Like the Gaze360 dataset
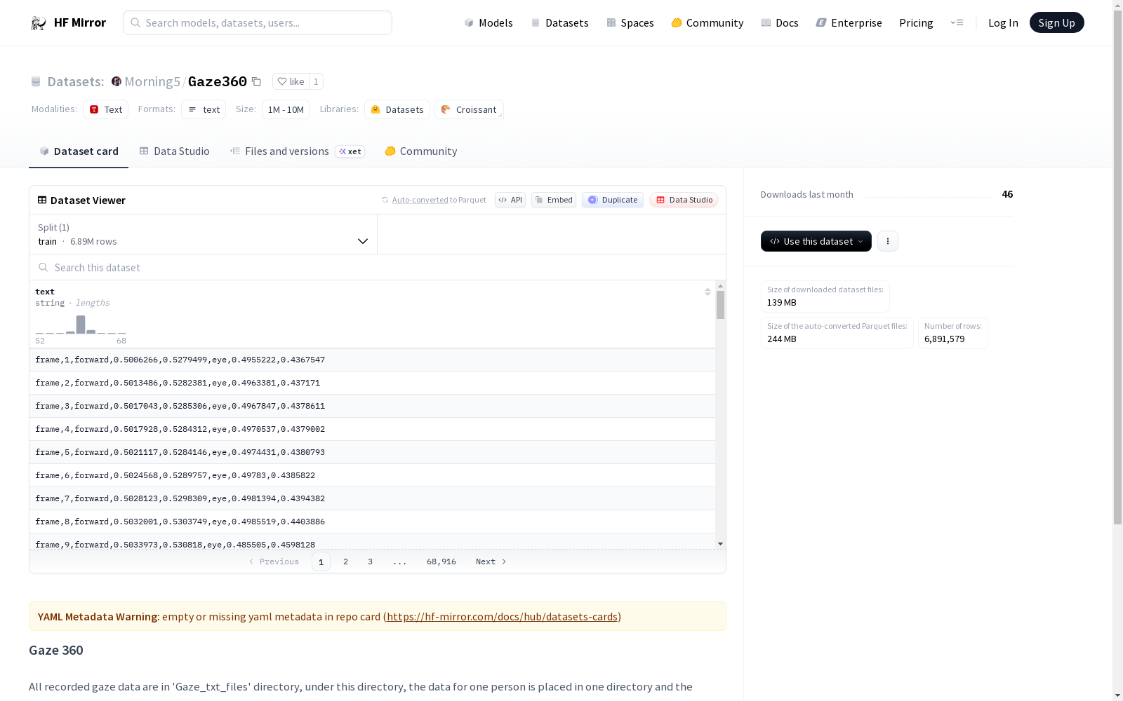The height and width of the screenshot is (701, 1123). 291,81
